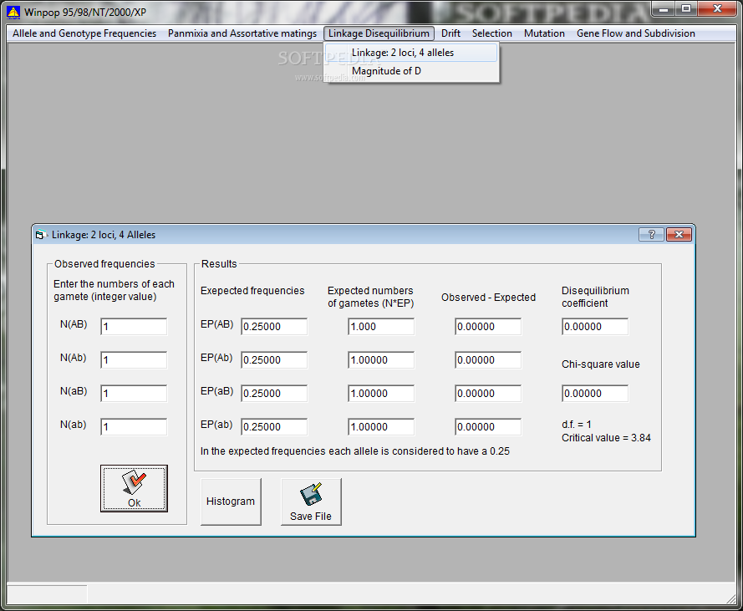
Task: Click the 'd.f. = 1' text
Action: (x=576, y=425)
